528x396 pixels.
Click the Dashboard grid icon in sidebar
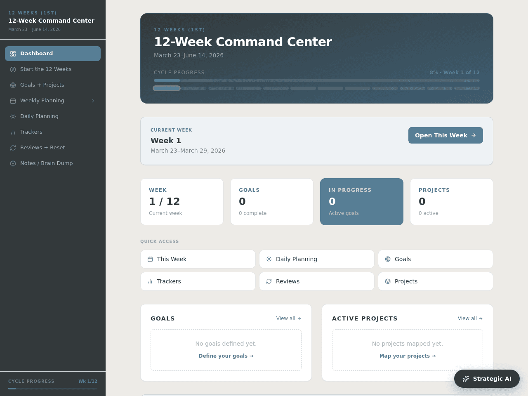point(13,54)
